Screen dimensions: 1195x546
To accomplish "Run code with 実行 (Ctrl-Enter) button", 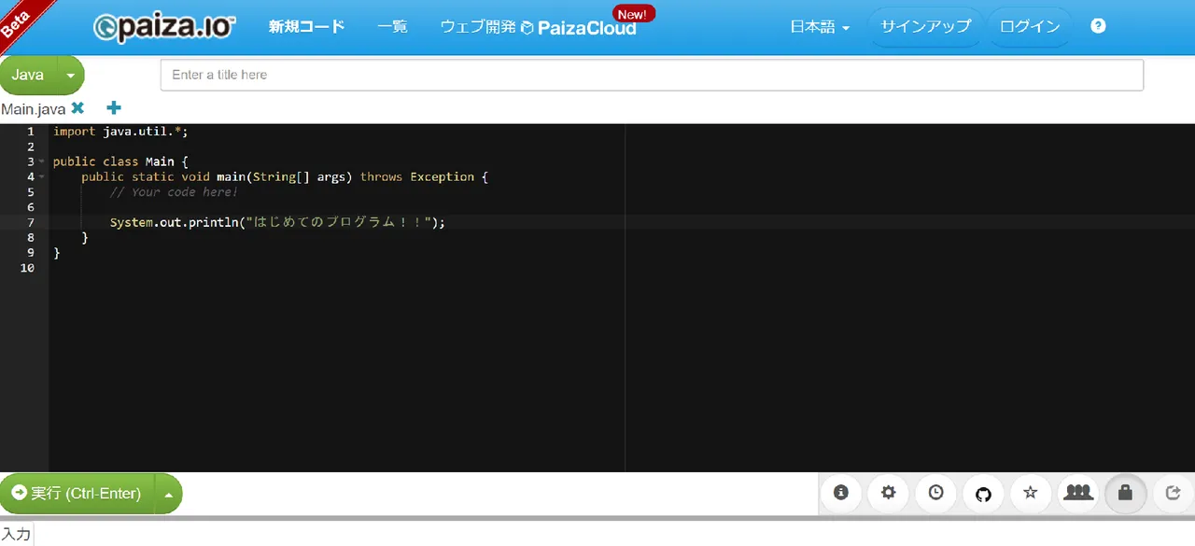I will (x=77, y=494).
